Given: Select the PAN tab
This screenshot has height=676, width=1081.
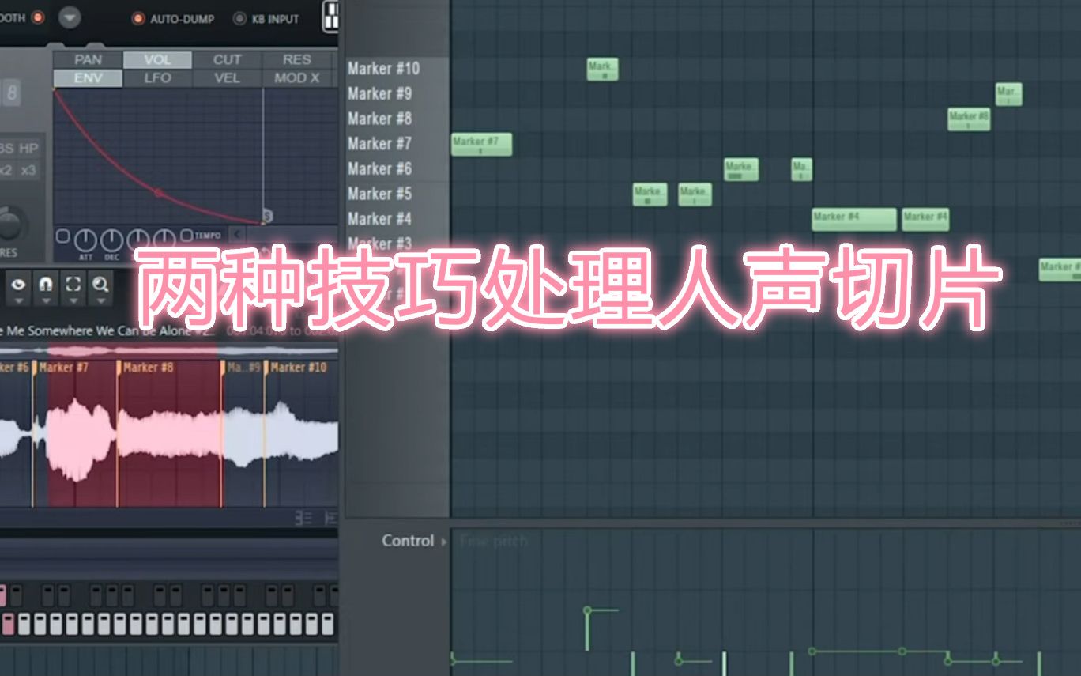Looking at the screenshot, I should 89,59.
